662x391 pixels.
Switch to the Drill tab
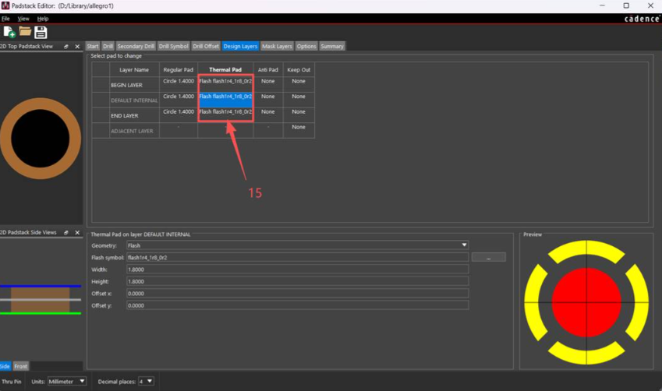tap(108, 47)
